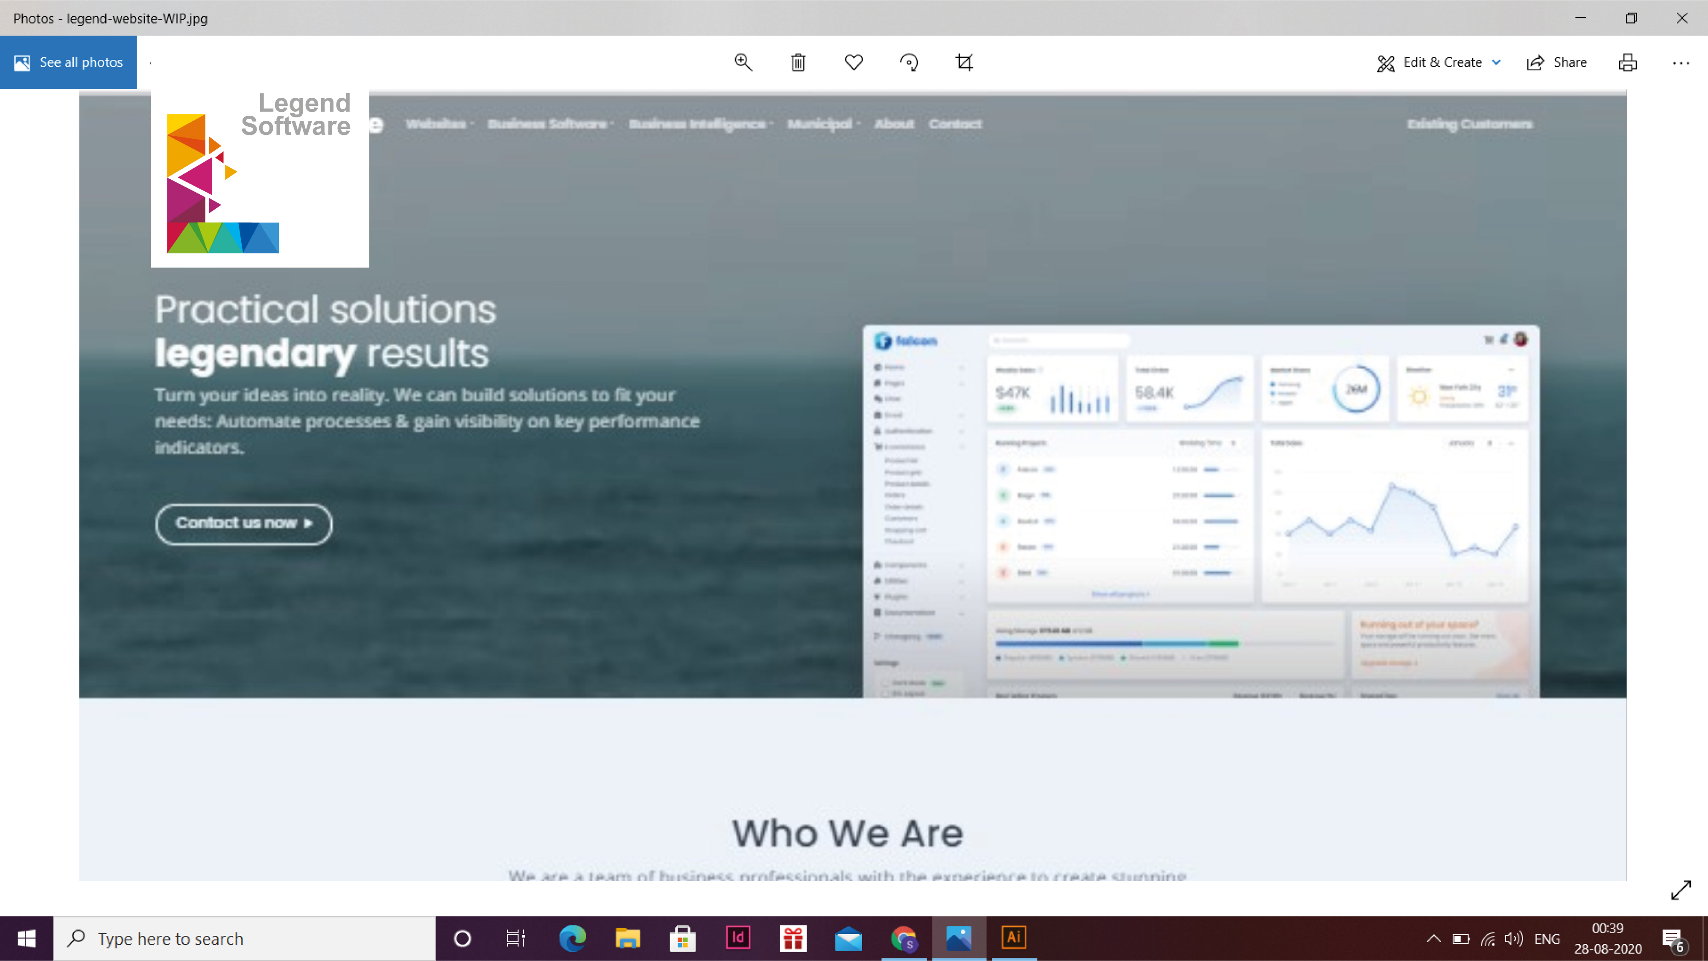1708x961 pixels.
Task: Show hidden system tray icons chevron
Action: (1433, 938)
